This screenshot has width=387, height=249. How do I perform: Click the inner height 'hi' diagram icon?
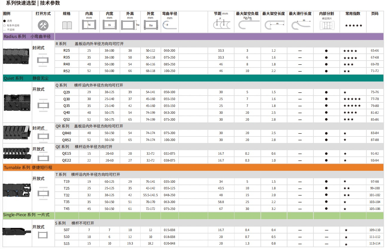pyautogui.click(x=89, y=25)
